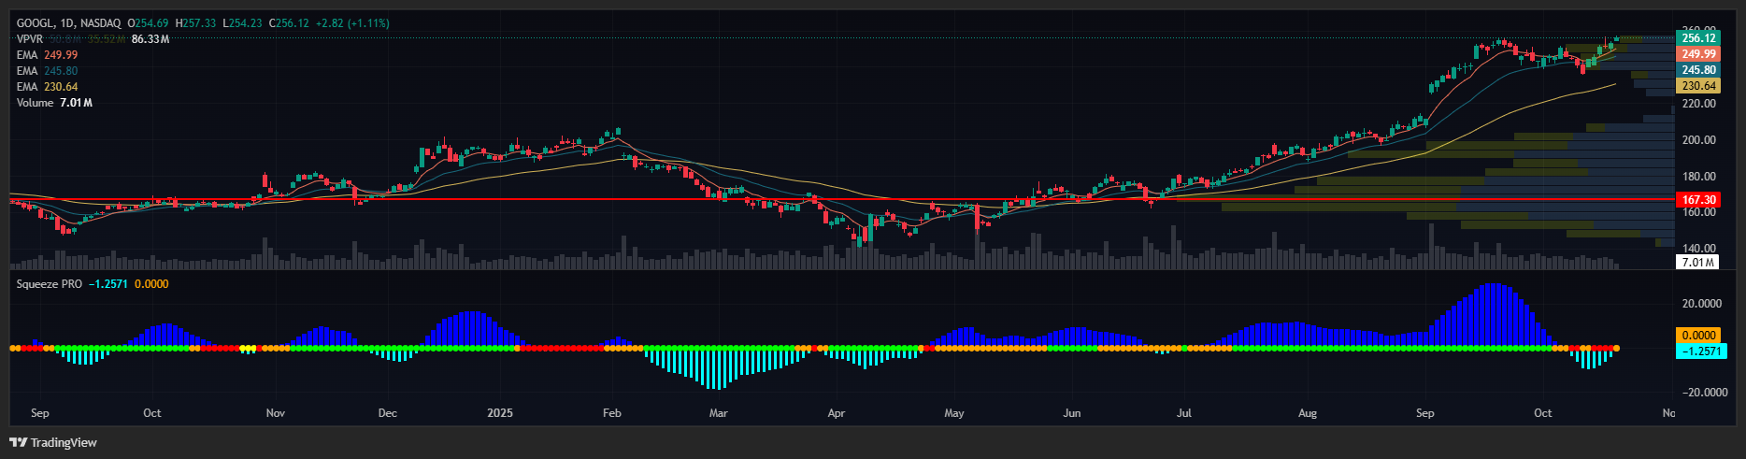Click the orange 0.0000 Squeeze axis label
The width and height of the screenshot is (1746, 459).
coord(1698,335)
